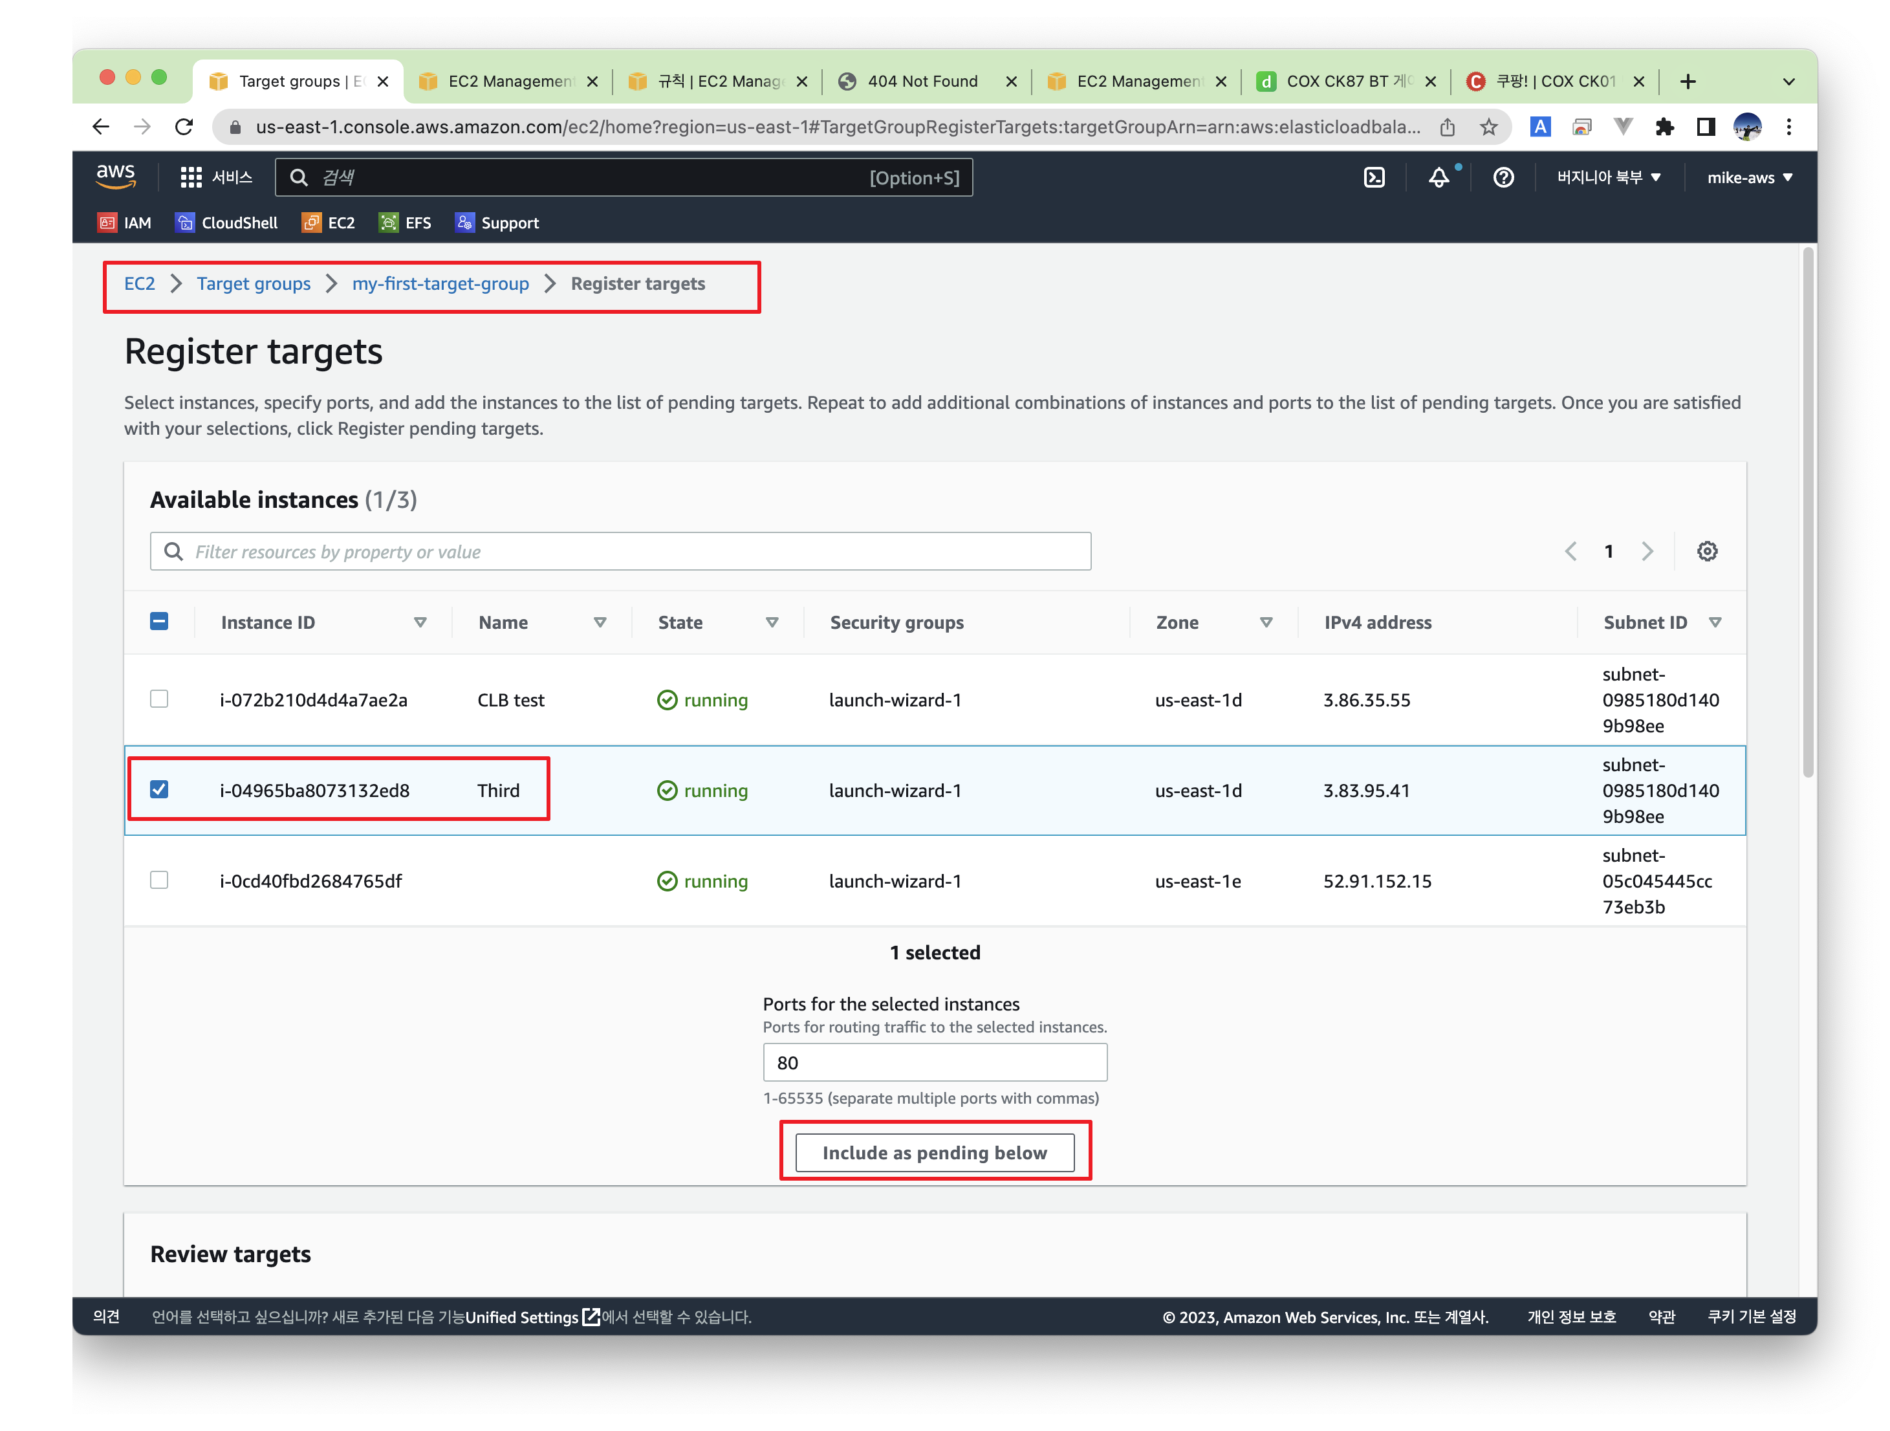Click the help question mark icon
Image resolution: width=1890 pixels, height=1431 pixels.
tap(1503, 177)
